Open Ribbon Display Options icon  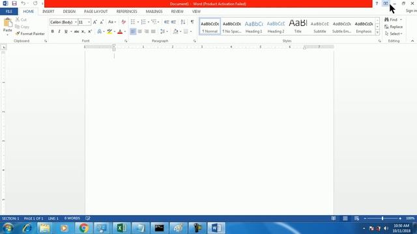(385, 3)
